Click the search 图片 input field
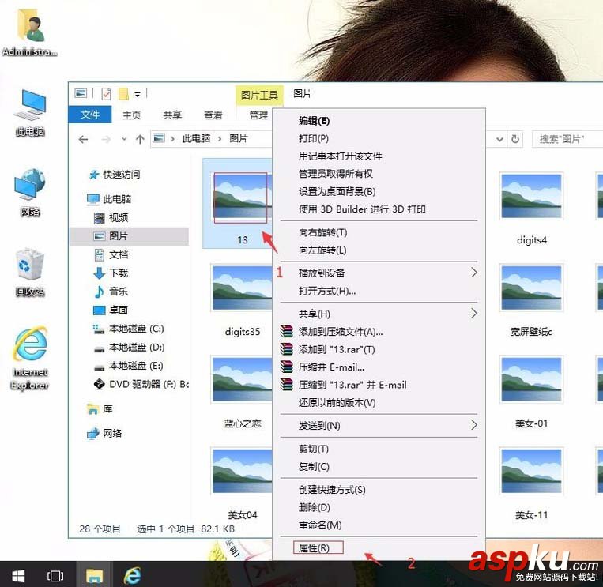603x587 pixels. 567,139
